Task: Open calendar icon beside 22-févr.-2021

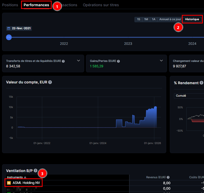Action: [9, 28]
